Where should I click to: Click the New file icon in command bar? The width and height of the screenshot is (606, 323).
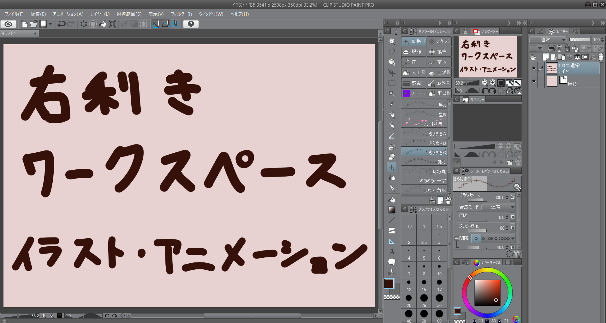[x=24, y=24]
